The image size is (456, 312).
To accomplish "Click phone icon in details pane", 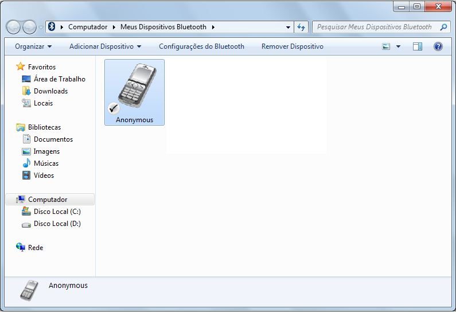I will (29, 290).
